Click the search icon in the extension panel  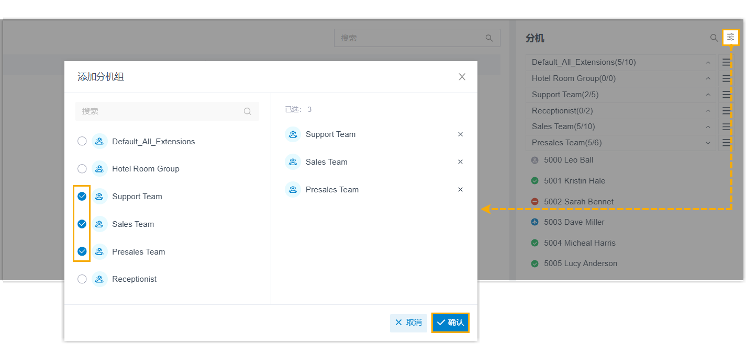coord(714,38)
